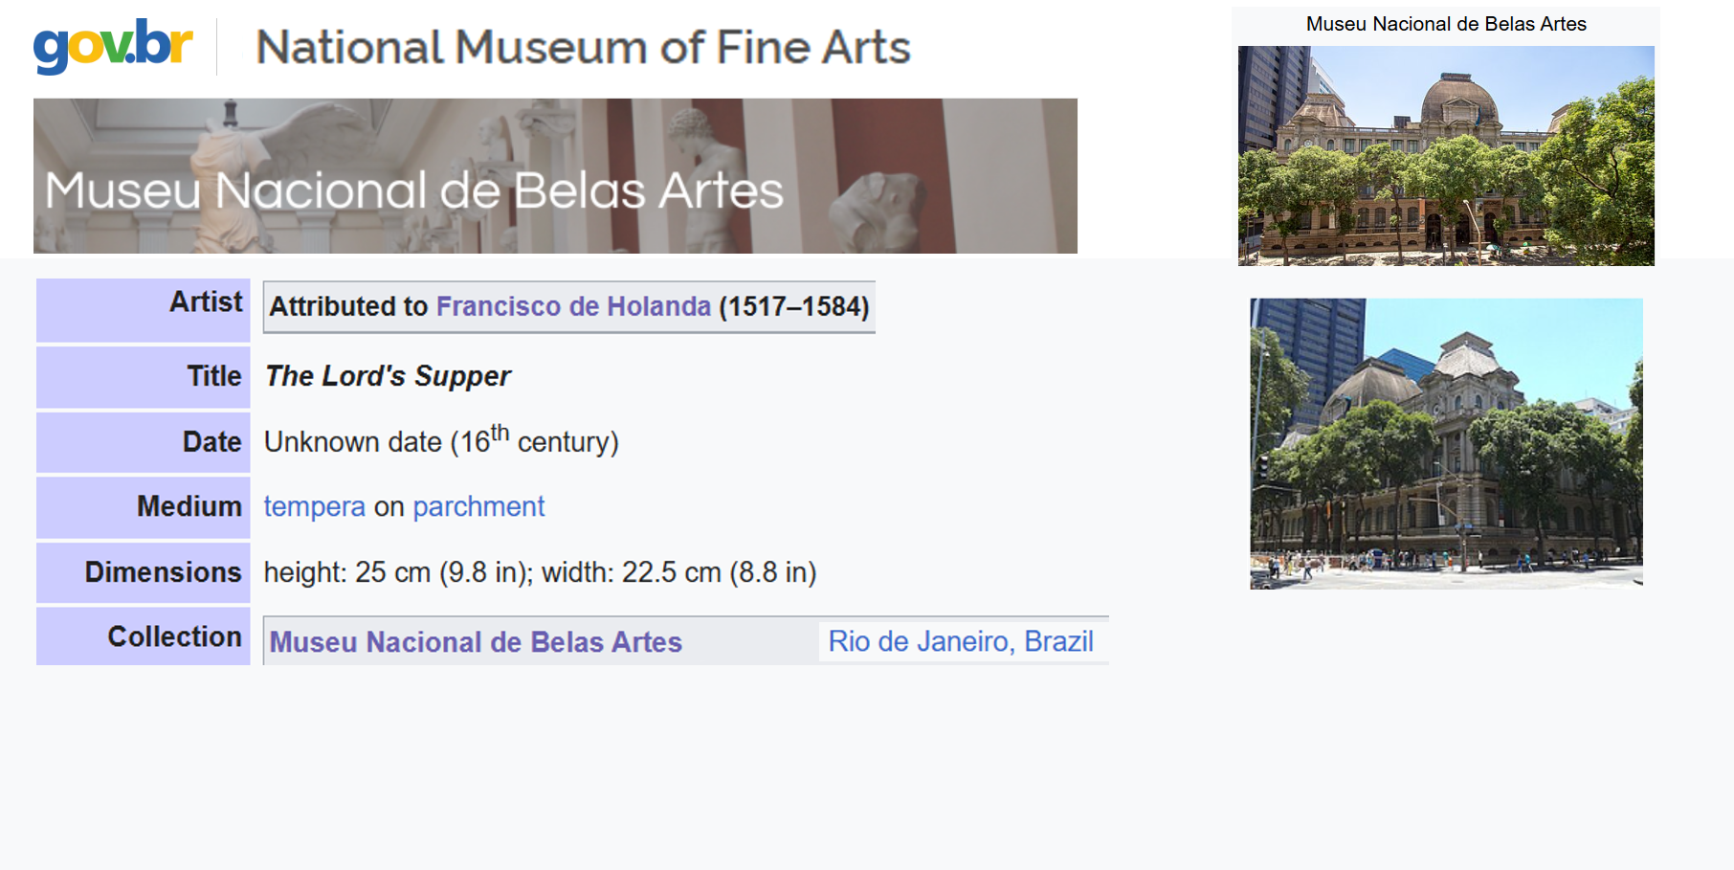
Task: Click the National Museum of Fine Arts heading
Action: tap(583, 47)
